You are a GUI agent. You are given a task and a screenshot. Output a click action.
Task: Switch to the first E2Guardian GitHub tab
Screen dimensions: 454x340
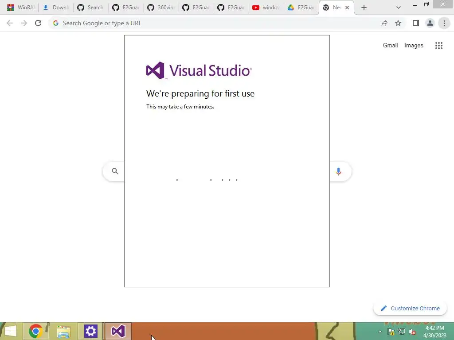[x=126, y=8]
